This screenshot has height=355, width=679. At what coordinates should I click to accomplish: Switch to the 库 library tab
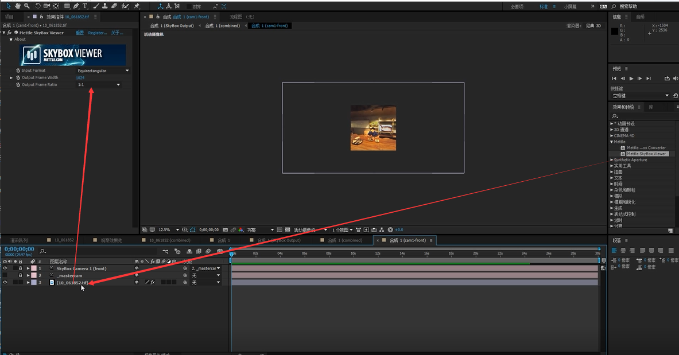coord(651,107)
